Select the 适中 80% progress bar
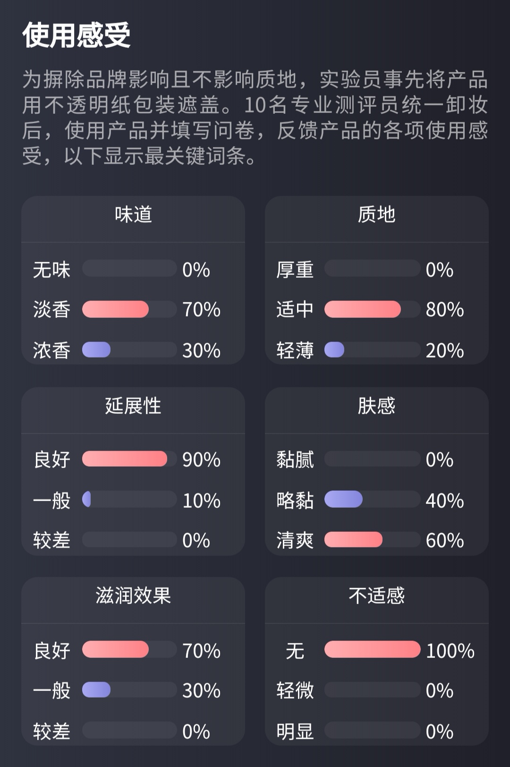 (372, 309)
